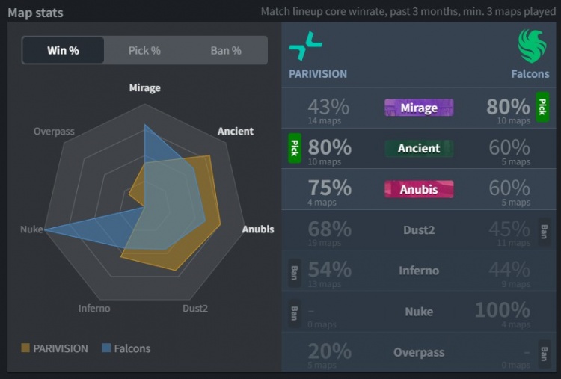
Task: Click the Nuke axis label on radar chart
Action: [x=31, y=229]
